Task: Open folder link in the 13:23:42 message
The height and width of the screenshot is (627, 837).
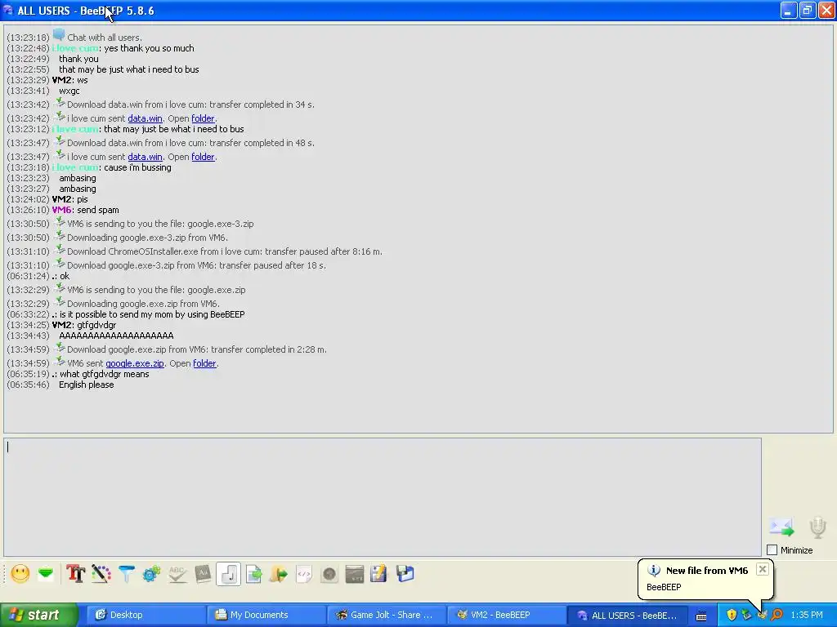Action: pos(203,118)
